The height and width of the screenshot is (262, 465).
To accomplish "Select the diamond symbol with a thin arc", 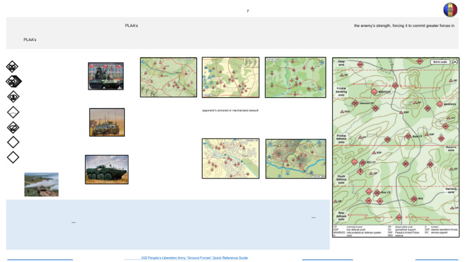I will (x=13, y=112).
